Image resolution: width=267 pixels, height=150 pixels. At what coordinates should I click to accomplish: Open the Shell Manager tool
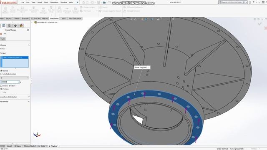(x=43, y=10)
